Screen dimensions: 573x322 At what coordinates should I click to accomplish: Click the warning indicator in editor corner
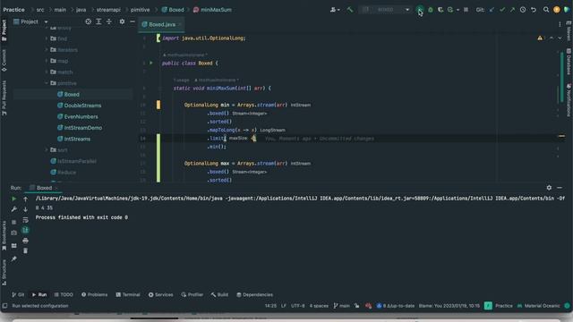click(540, 38)
